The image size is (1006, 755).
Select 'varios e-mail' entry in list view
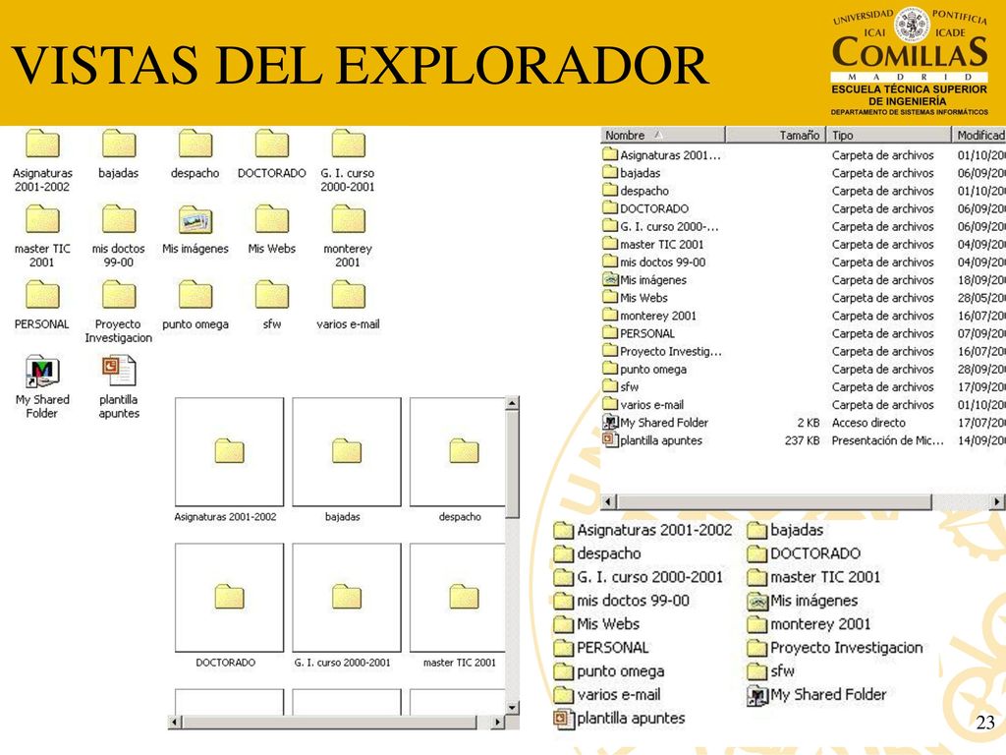pos(607,695)
